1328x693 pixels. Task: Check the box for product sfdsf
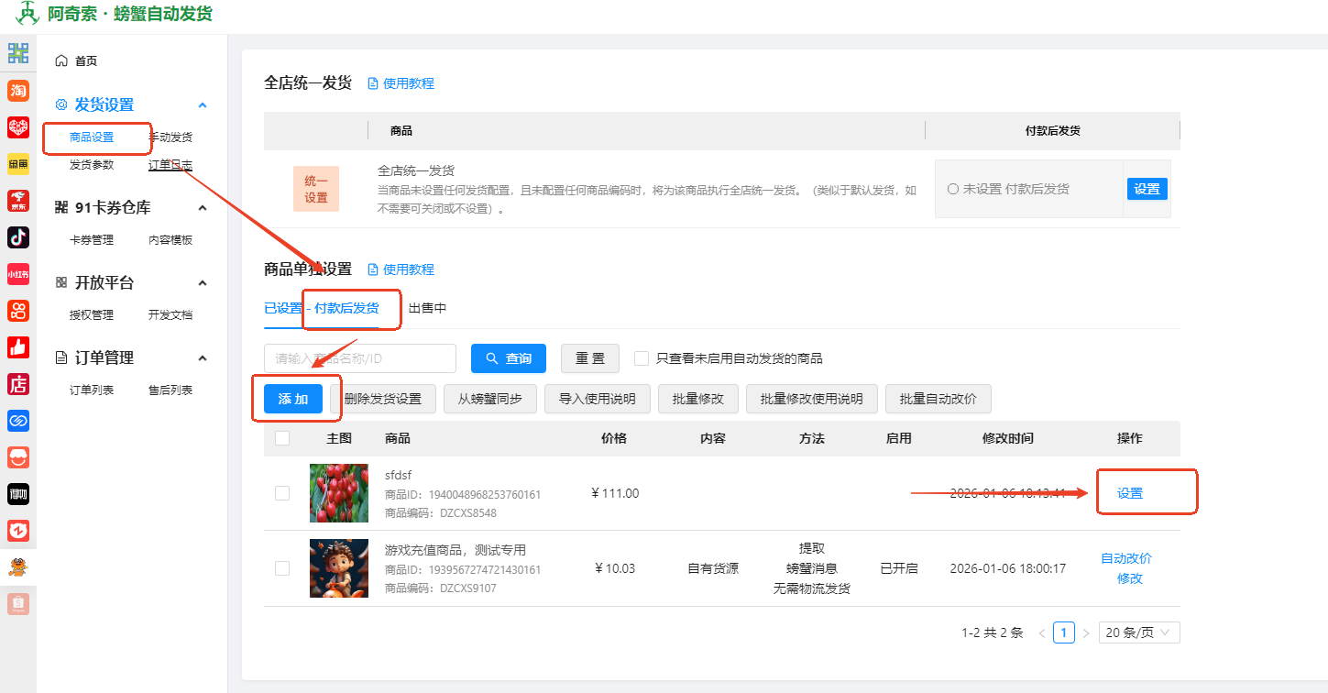tap(282, 493)
